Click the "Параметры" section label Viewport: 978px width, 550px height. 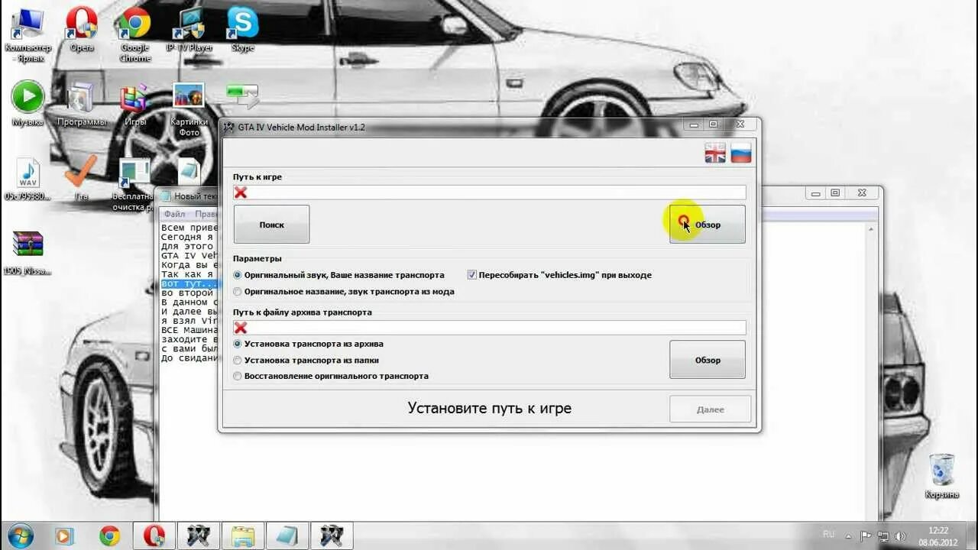257,259
